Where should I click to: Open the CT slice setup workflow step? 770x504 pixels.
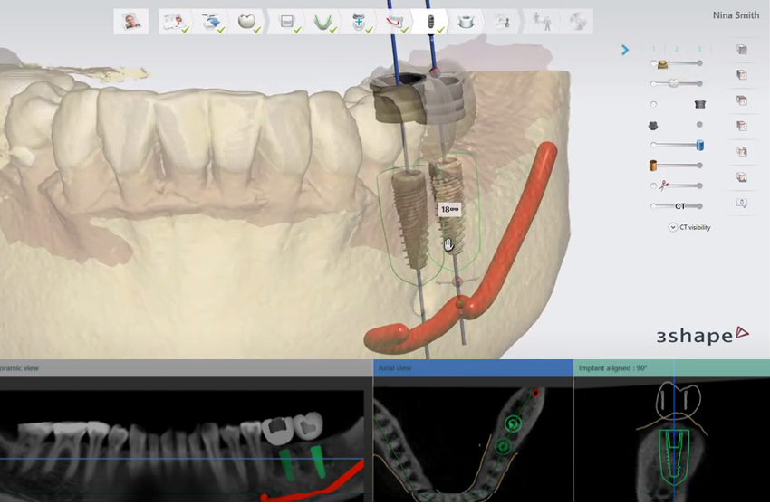(287, 22)
